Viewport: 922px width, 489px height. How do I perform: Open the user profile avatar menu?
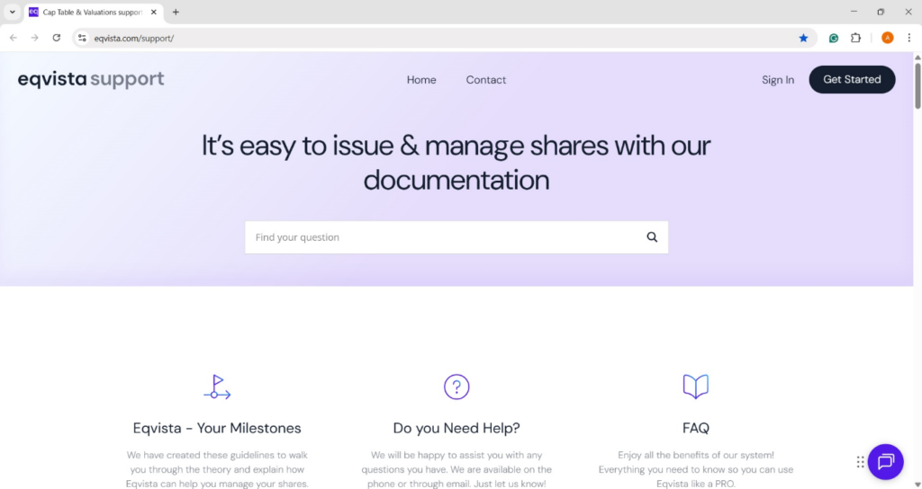coord(887,38)
